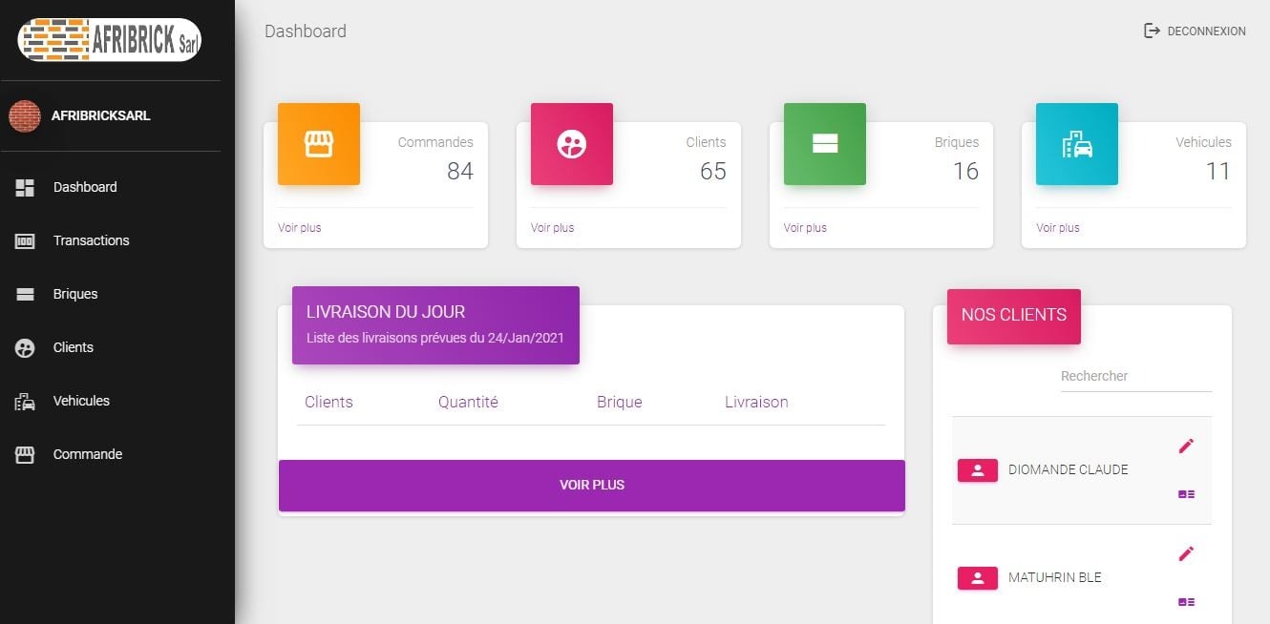Open the Dashboard sidebar entry
Viewport: 1270px width, 624px height.
pyautogui.click(x=85, y=187)
